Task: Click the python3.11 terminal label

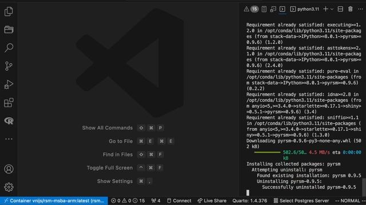Action: click(x=304, y=9)
